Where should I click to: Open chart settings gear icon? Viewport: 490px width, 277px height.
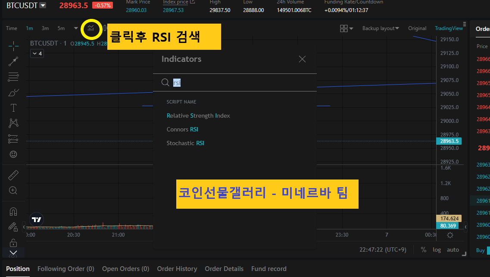[x=450, y=235]
